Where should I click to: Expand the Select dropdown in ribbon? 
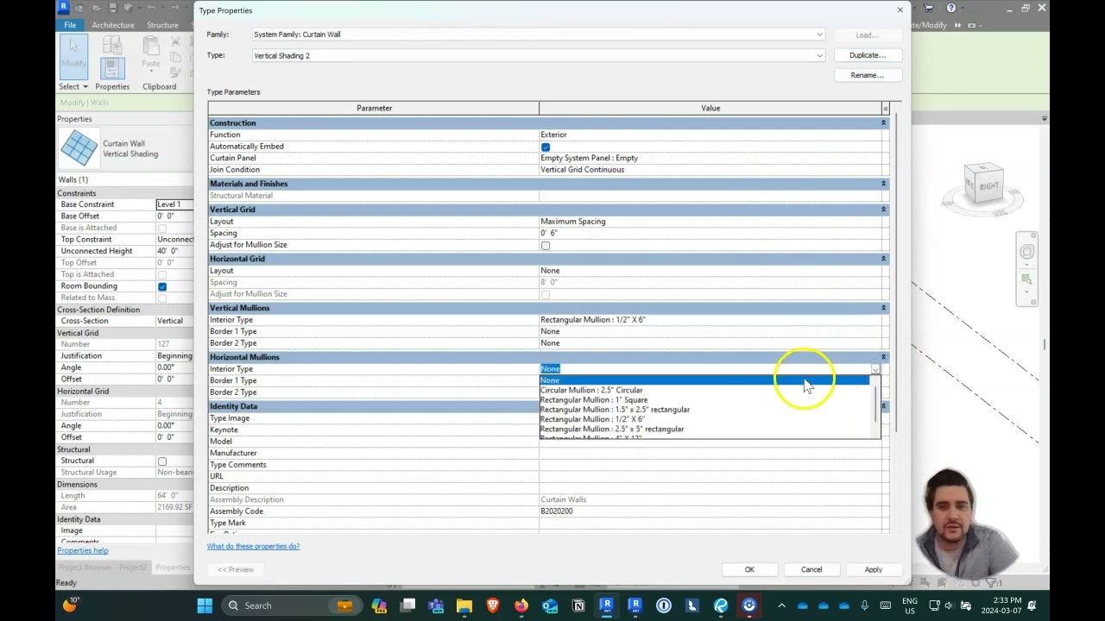coord(73,86)
